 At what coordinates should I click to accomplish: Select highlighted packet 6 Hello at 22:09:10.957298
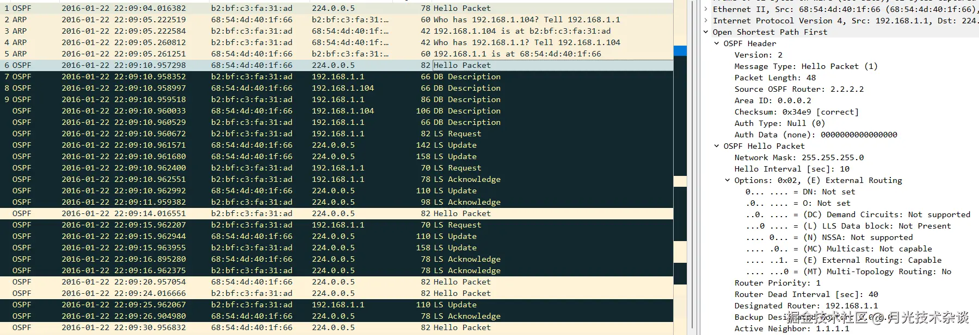336,65
